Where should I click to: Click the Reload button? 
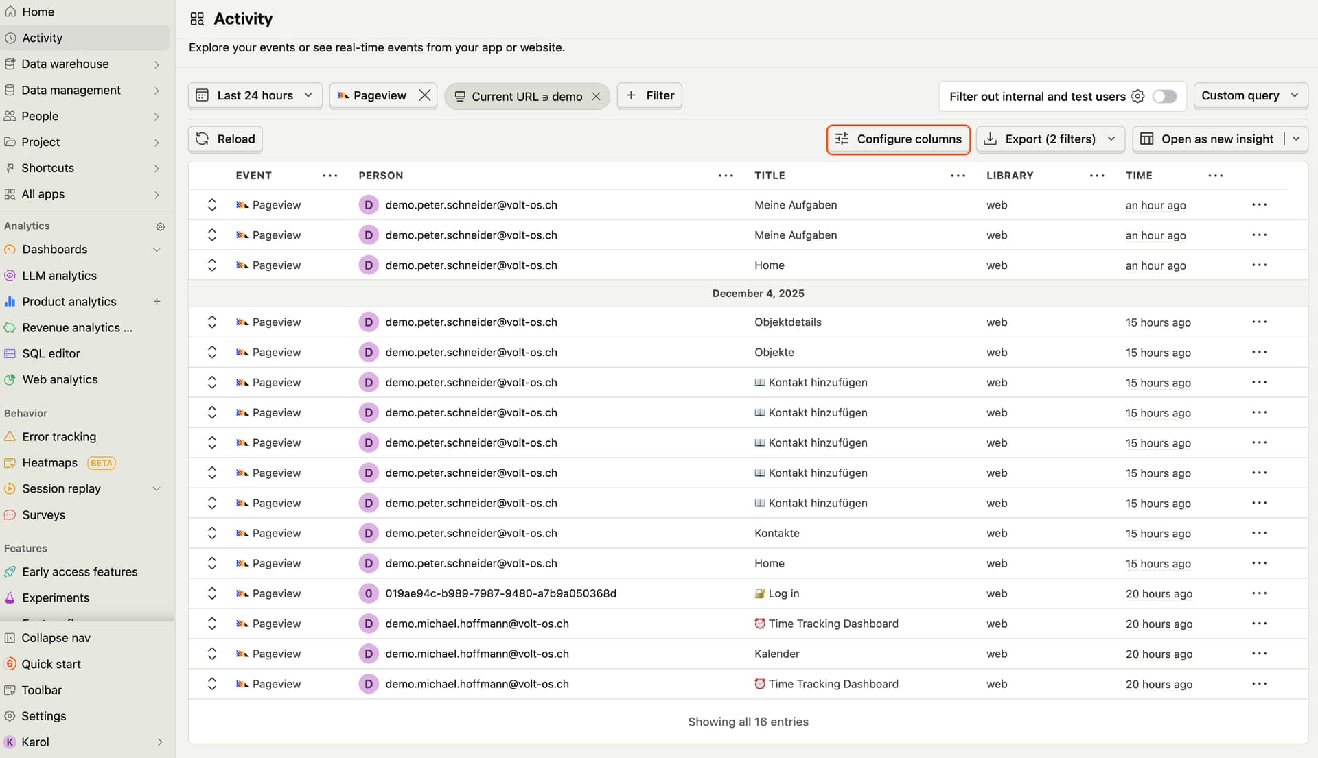click(225, 139)
